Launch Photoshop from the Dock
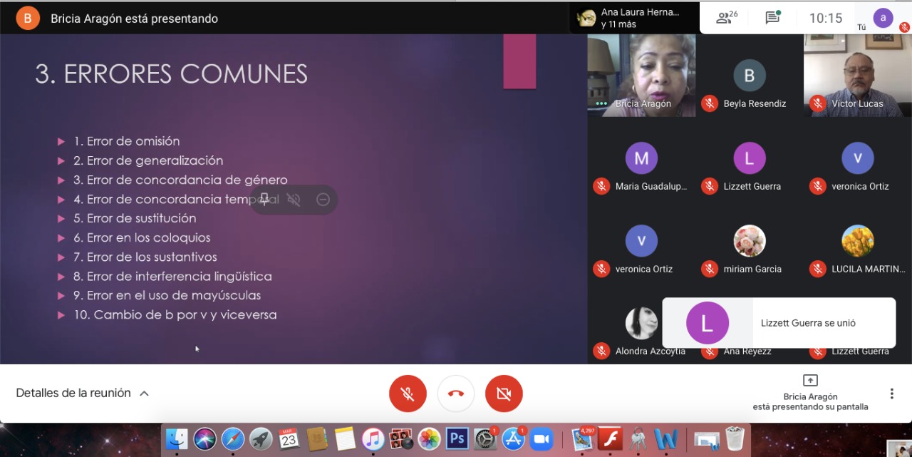912x457 pixels. (x=457, y=438)
